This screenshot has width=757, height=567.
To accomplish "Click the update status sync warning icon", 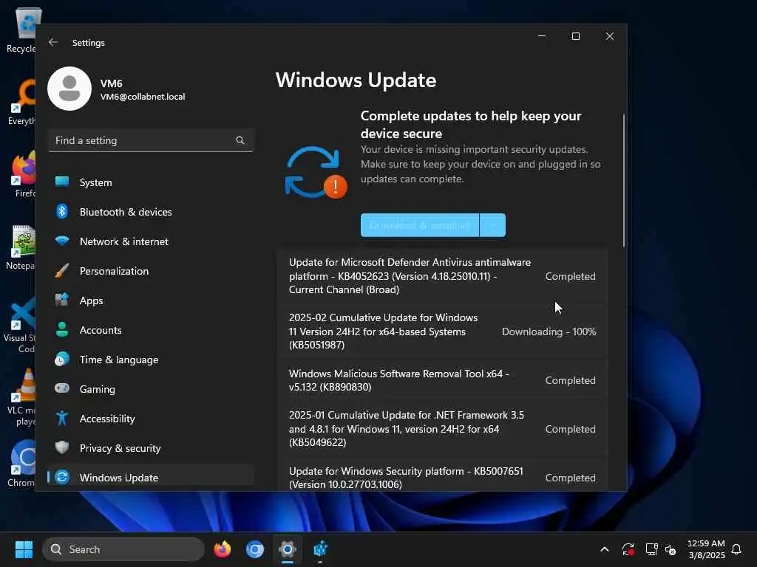I will coord(316,172).
